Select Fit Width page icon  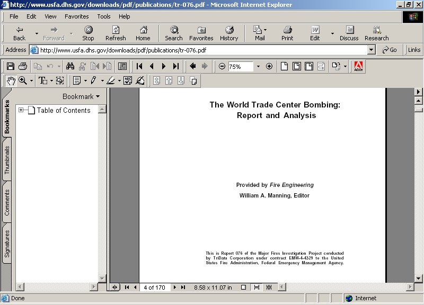(x=309, y=66)
